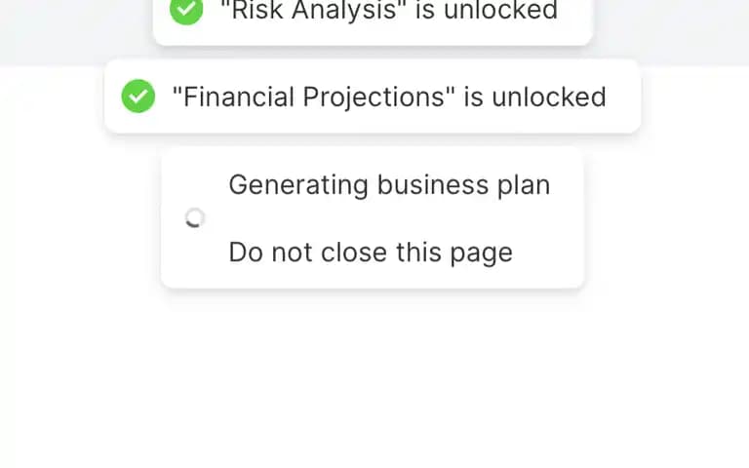This screenshot has height=468, width=749.
Task: Click the words "business plan" in the progress toast
Action: pyautogui.click(x=463, y=185)
